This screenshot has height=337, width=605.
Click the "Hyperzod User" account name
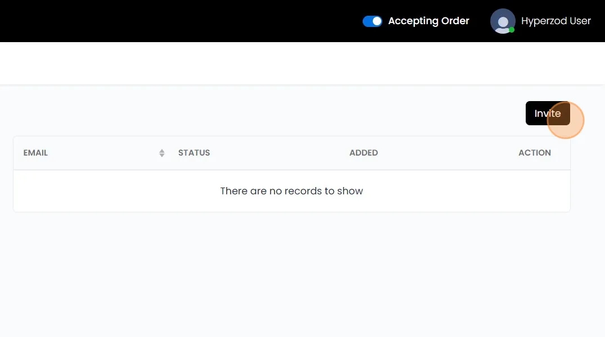[x=556, y=21]
